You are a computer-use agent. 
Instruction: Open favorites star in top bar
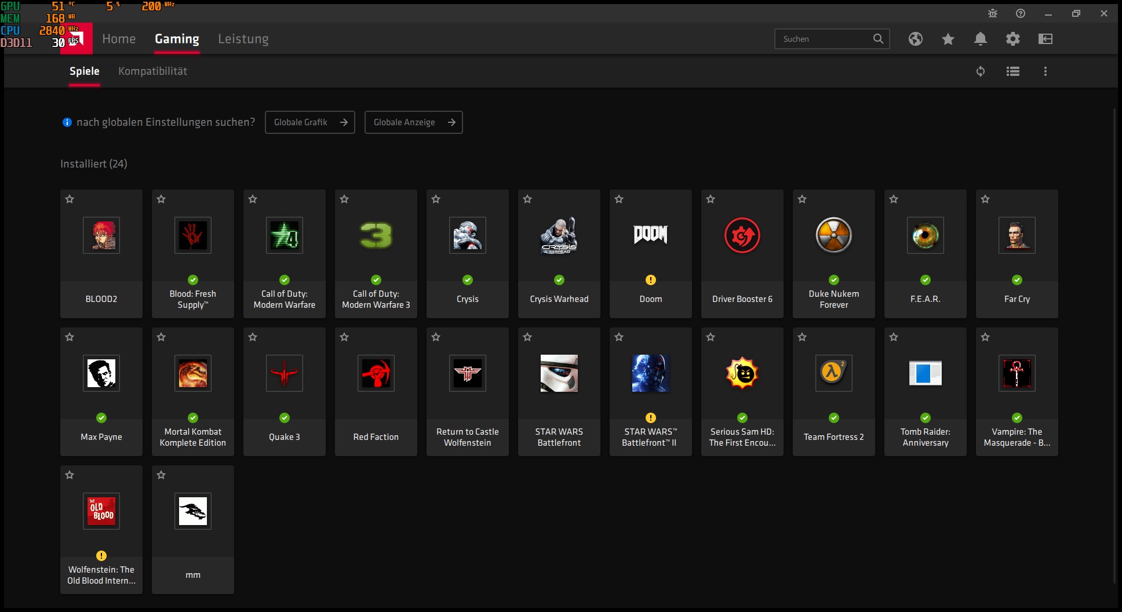[x=948, y=39]
